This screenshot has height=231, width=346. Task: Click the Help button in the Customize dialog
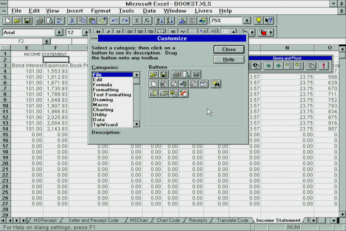click(229, 59)
